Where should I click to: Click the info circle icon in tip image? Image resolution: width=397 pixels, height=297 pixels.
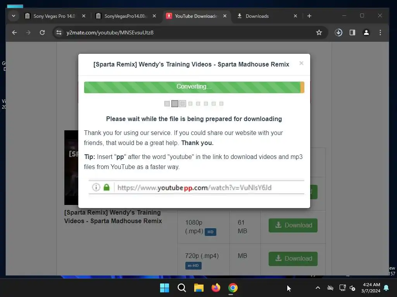point(96,187)
